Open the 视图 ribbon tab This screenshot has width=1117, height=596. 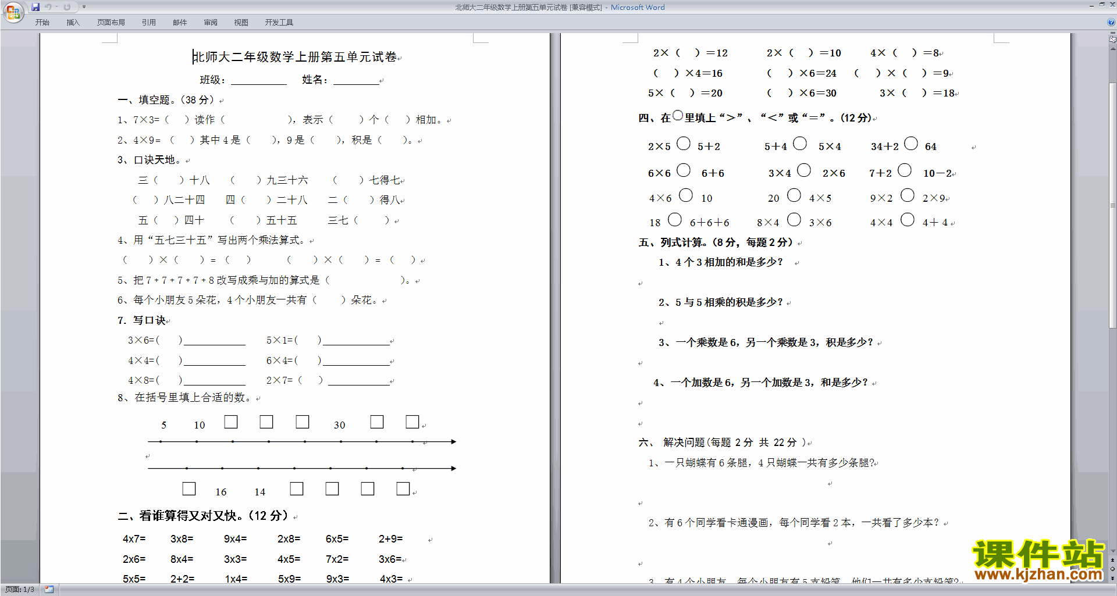tap(241, 22)
